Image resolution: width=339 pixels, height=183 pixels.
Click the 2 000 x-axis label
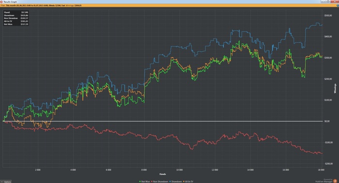[38, 170]
